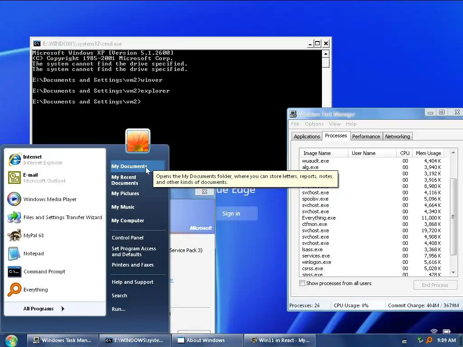Click Safely Remove Hardware tray icon
This screenshot has height=347, width=463.
point(420,340)
